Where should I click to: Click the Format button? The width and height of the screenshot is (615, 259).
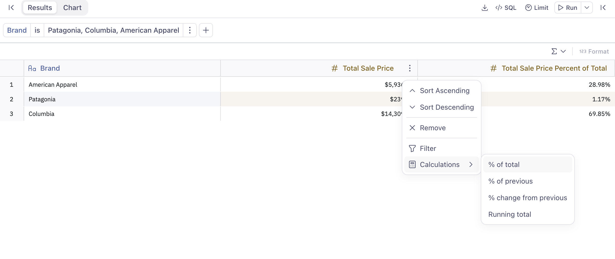click(x=594, y=52)
